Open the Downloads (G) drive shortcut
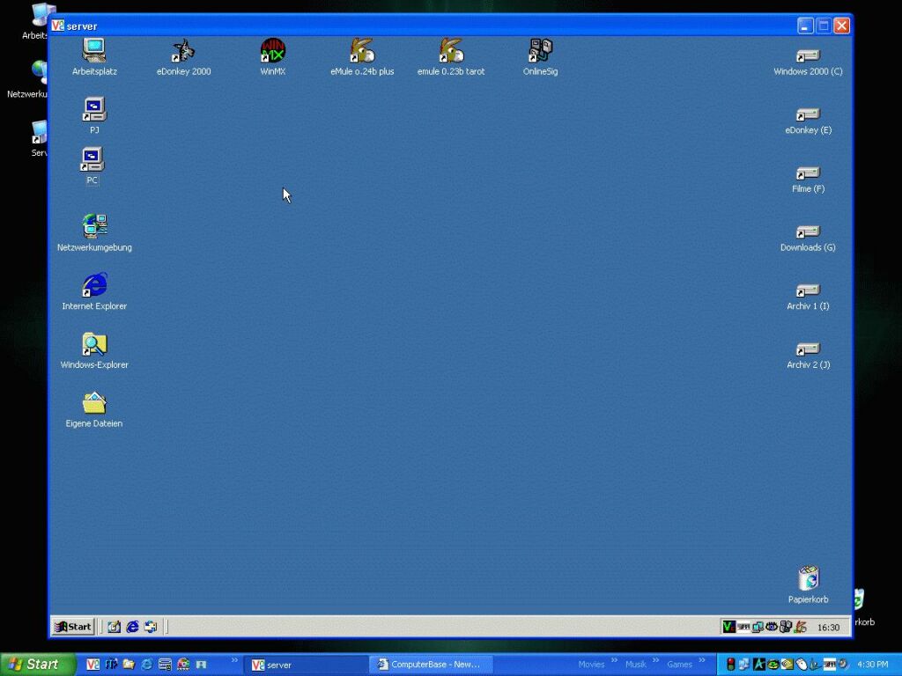Image resolution: width=902 pixels, height=676 pixels. 808,238
